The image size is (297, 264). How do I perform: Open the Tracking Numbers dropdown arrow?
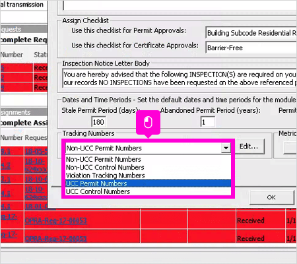pyautogui.click(x=226, y=148)
